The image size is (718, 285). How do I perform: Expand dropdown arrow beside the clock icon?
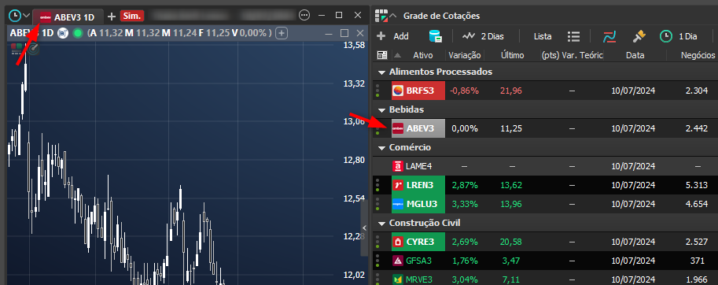tap(27, 16)
